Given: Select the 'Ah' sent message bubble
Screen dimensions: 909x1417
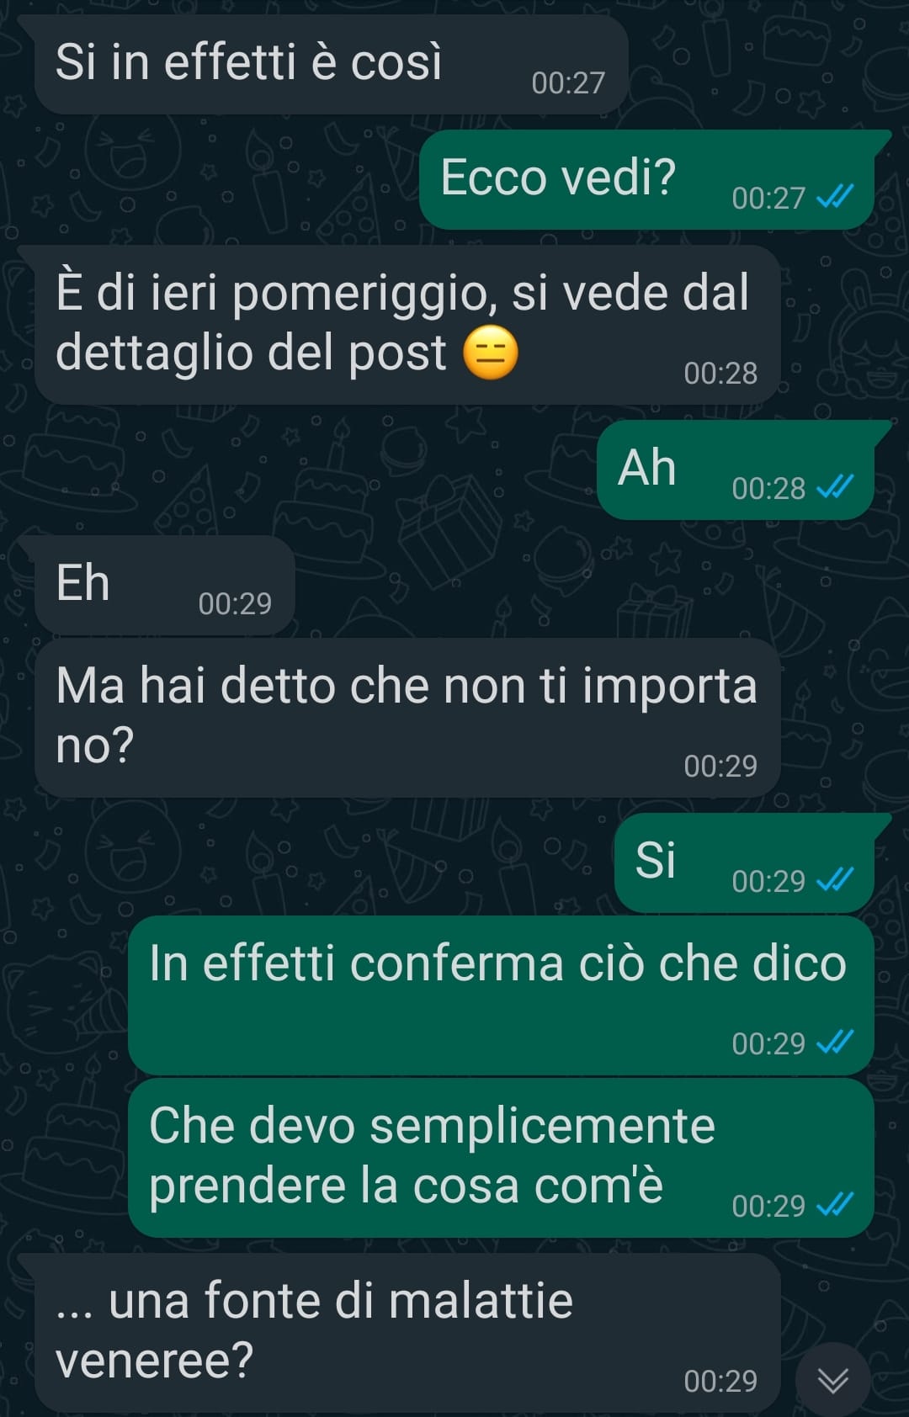Looking at the screenshot, I should click(x=736, y=470).
